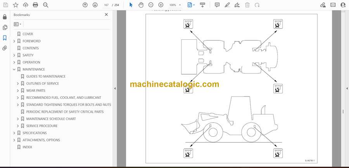
Task: Bookmark the document with the star icon
Action: pyautogui.click(x=16, y=5)
